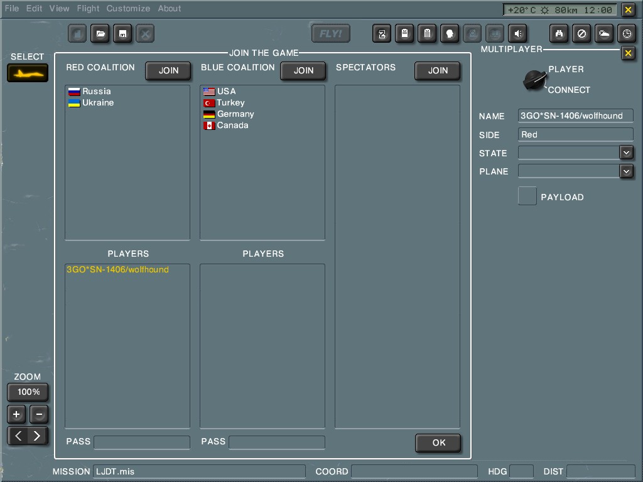Expand the STATE dropdown

click(x=626, y=153)
